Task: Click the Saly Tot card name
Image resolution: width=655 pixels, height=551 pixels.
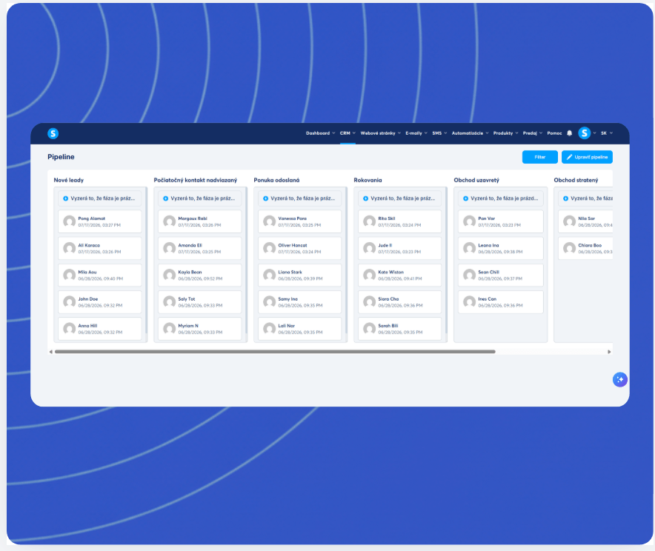Action: coord(186,299)
